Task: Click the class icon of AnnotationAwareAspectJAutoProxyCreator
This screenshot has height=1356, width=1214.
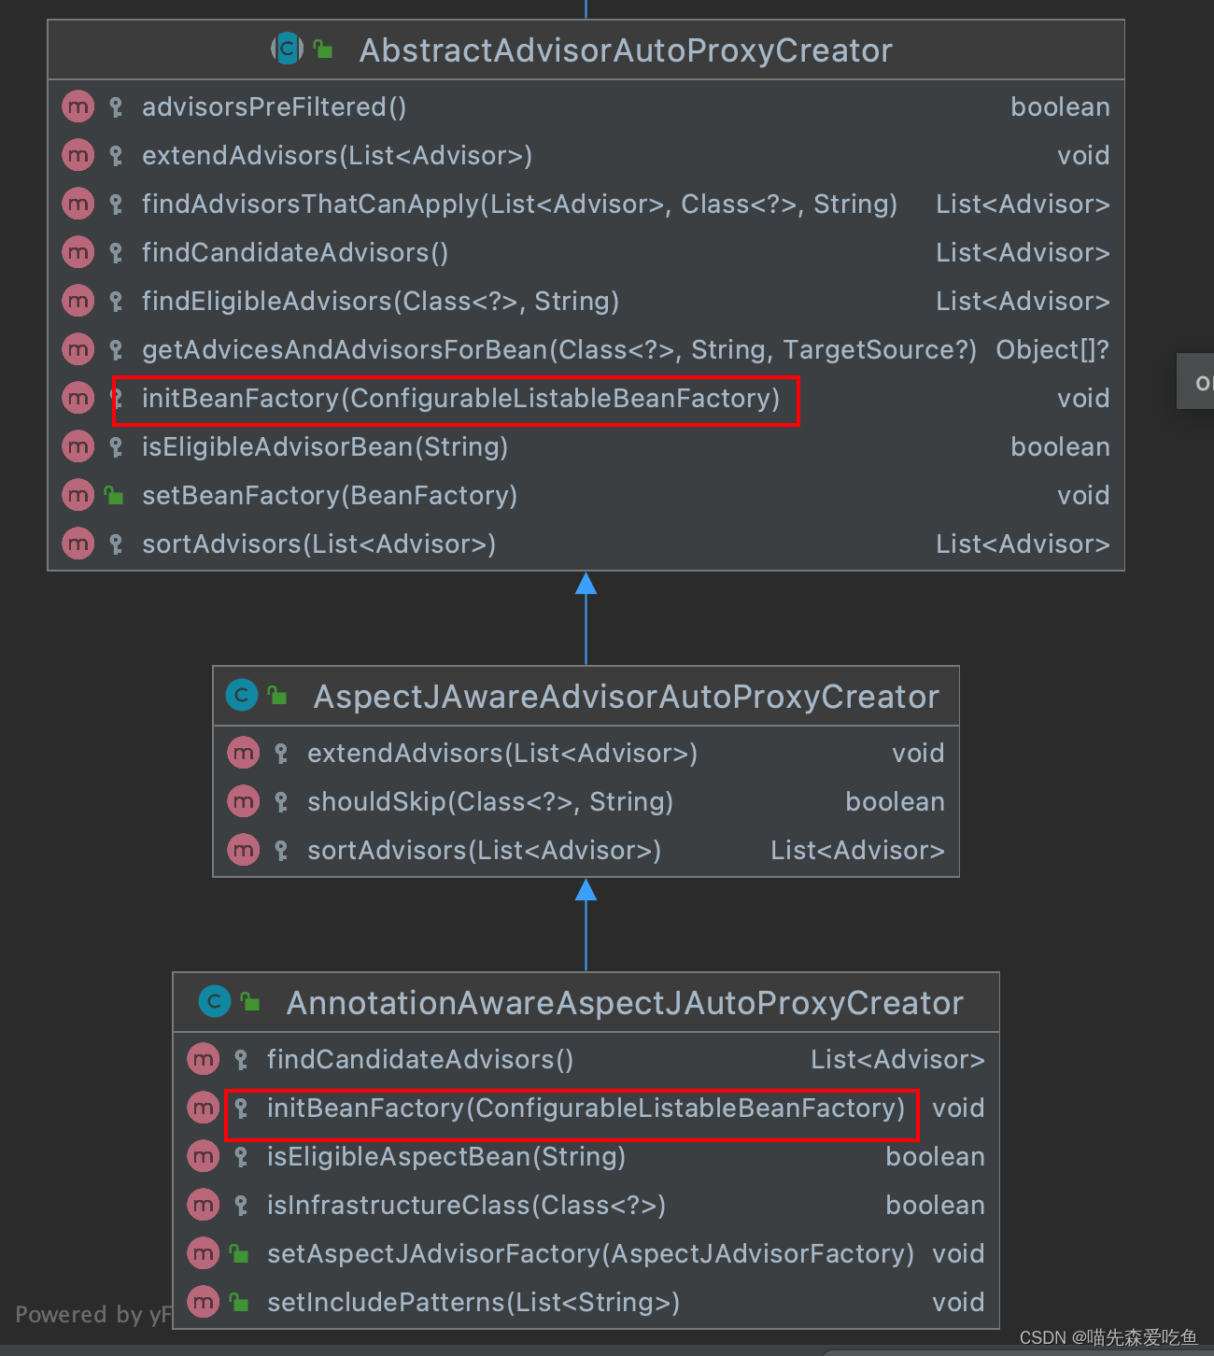Action: click(215, 1001)
